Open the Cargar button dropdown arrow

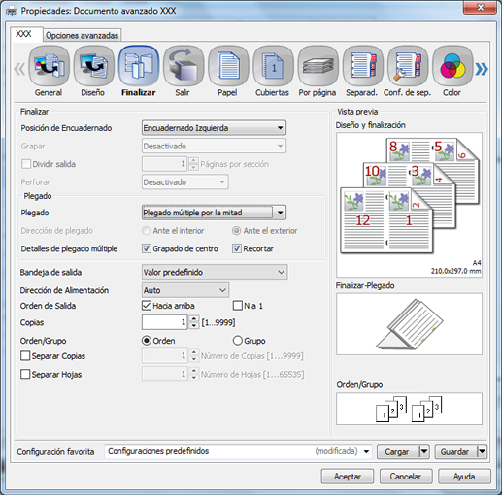tap(424, 451)
